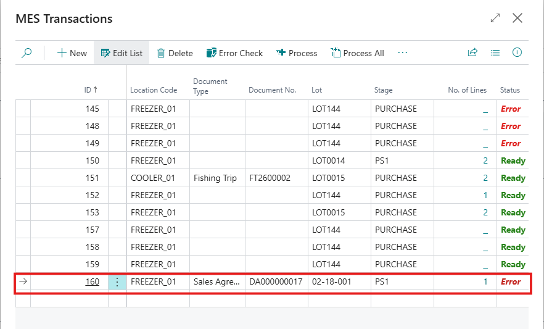Click the Location Code column header
This screenshot has height=329, width=544.
click(154, 90)
